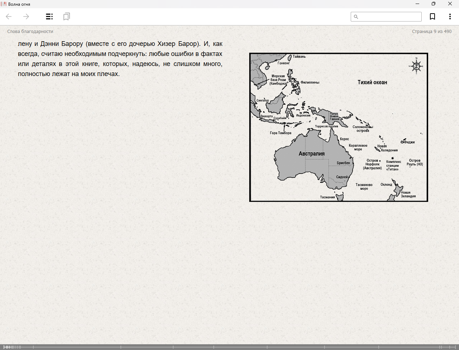The height and width of the screenshot is (350, 459).
Task: Bookmark the current page
Action: pyautogui.click(x=432, y=16)
